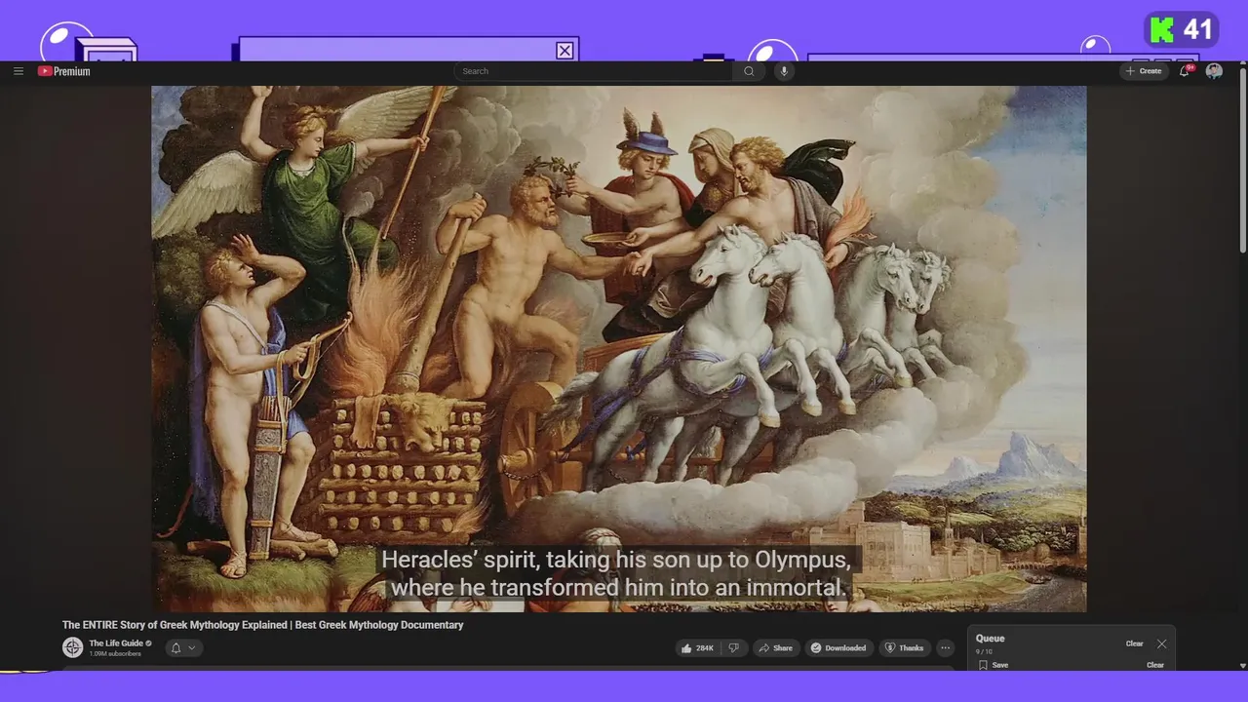Click the Greek Mythology video title
Screen dimensions: 1248x702
point(262,625)
